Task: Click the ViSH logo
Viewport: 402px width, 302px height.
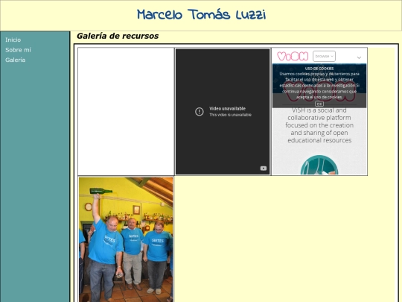Action: pyautogui.click(x=293, y=56)
